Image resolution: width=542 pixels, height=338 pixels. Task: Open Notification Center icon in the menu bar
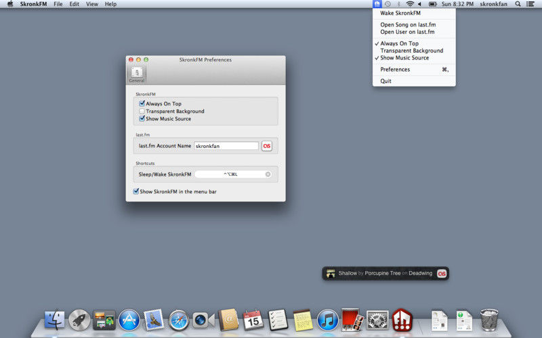click(530, 4)
